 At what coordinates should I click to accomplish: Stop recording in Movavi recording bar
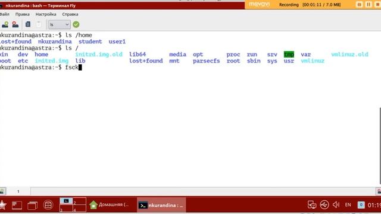coord(378,5)
